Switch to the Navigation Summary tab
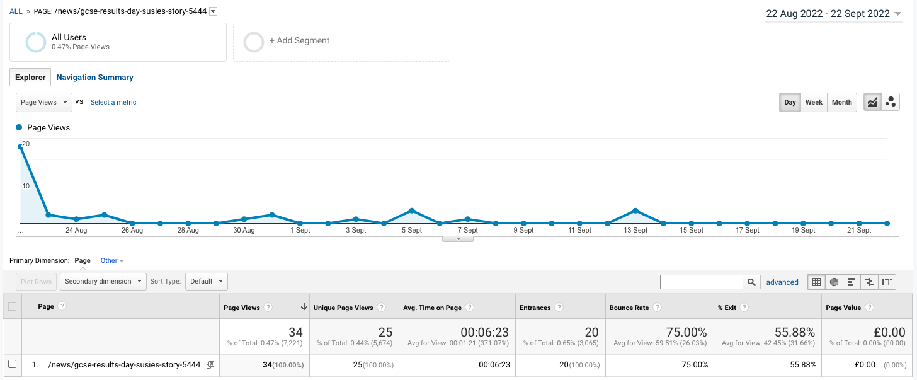 coord(94,78)
